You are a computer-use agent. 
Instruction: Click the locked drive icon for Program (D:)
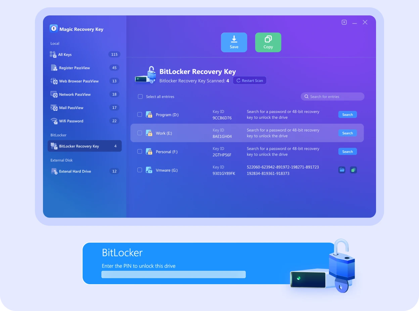coord(149,115)
